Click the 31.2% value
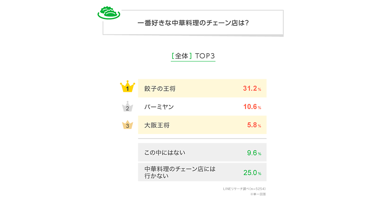Image resolution: width=388 pixels, height=203 pixels. click(x=252, y=89)
